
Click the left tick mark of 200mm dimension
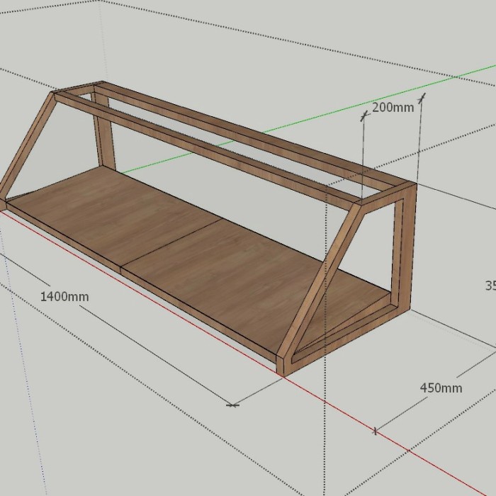(x=363, y=118)
